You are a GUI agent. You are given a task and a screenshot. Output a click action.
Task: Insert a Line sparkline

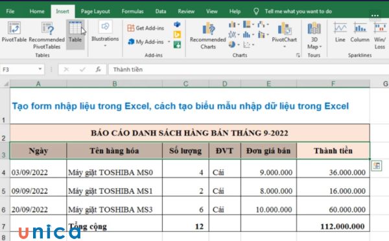click(x=340, y=32)
